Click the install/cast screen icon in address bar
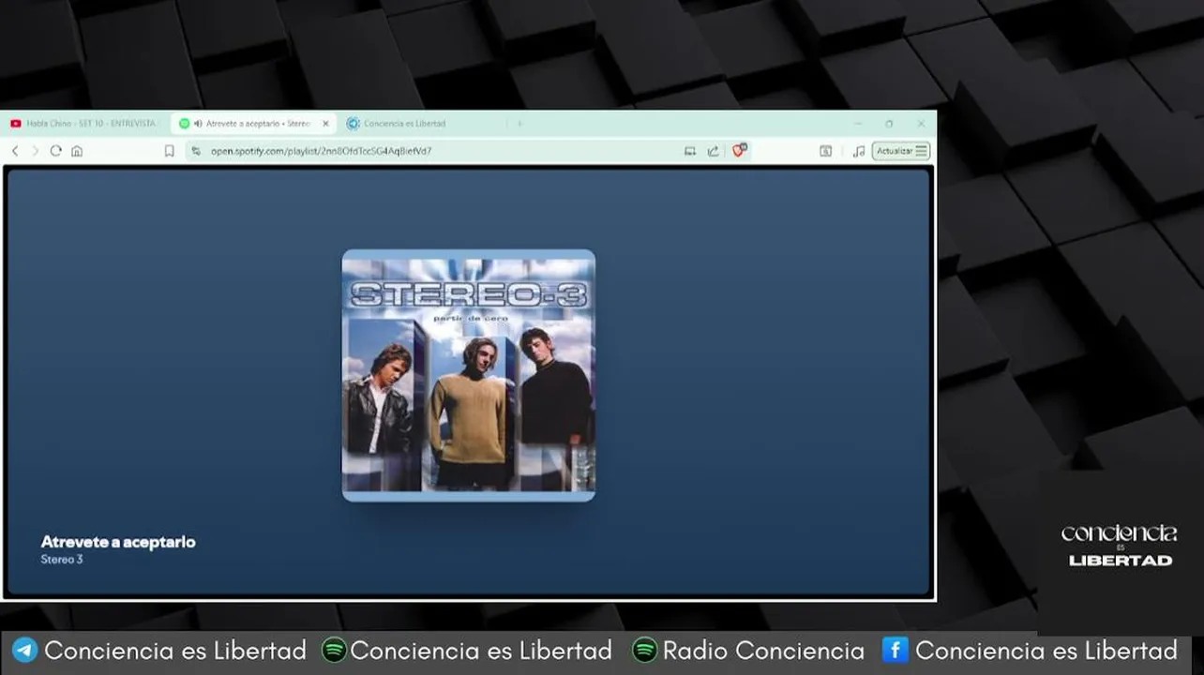This screenshot has height=675, width=1204. [x=690, y=151]
